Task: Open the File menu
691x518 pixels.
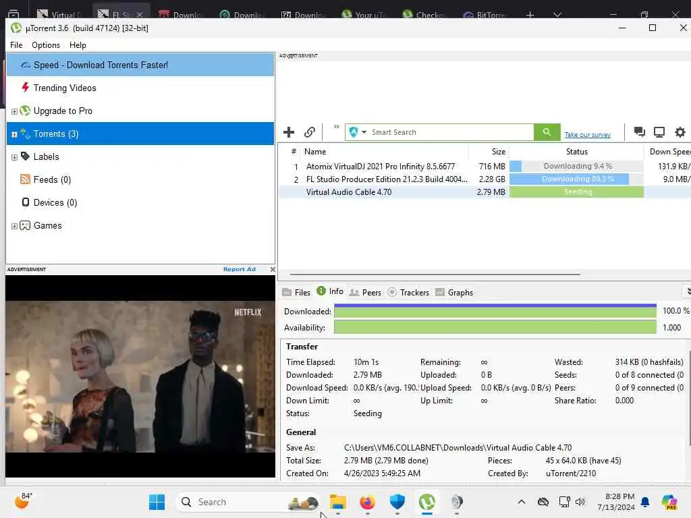Action: (x=16, y=45)
